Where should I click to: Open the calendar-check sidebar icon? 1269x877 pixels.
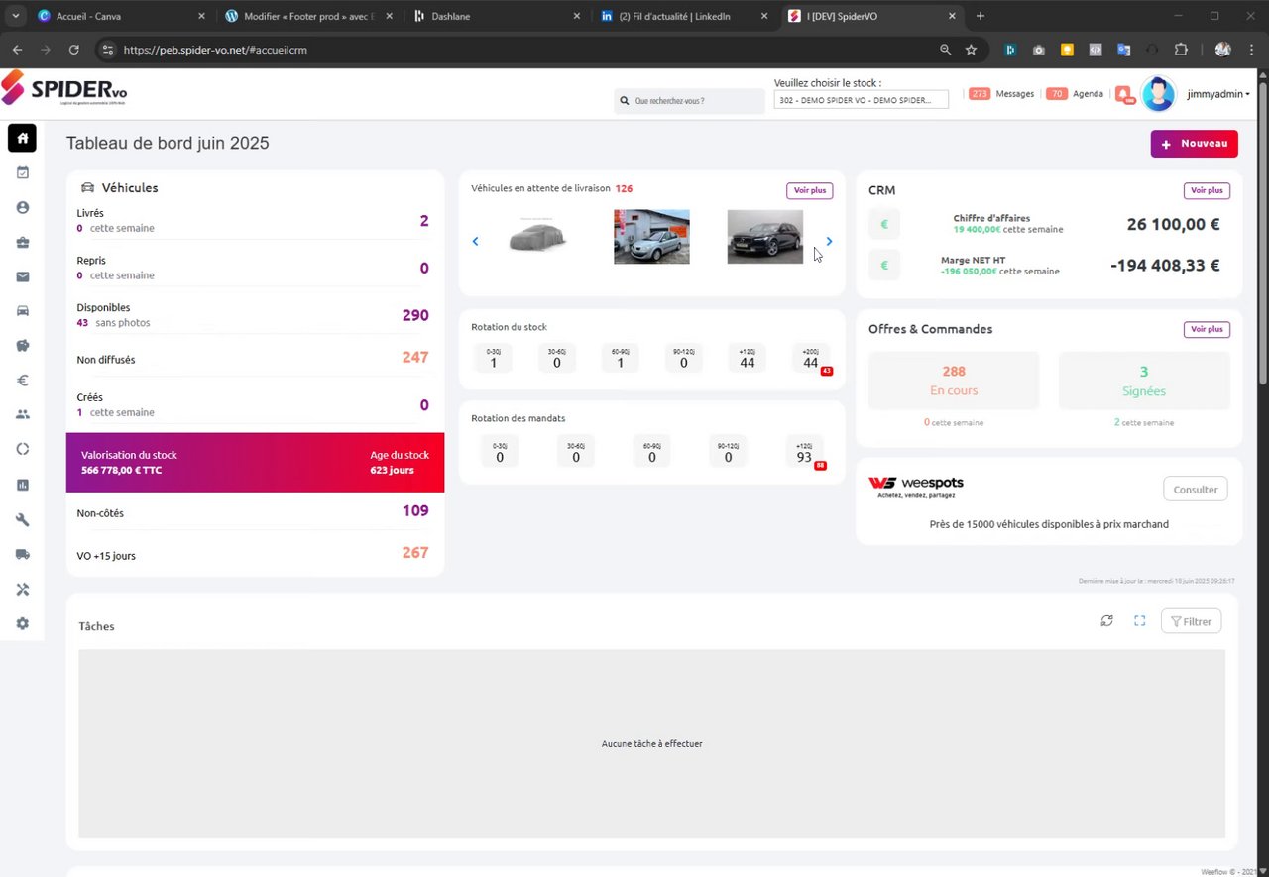click(x=22, y=172)
